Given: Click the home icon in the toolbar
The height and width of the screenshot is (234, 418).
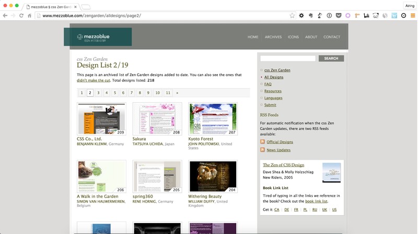Looking at the screenshot, I should (x=30, y=16).
